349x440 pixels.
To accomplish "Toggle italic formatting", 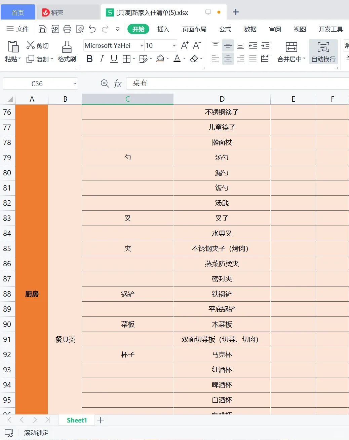I will pos(101,59).
